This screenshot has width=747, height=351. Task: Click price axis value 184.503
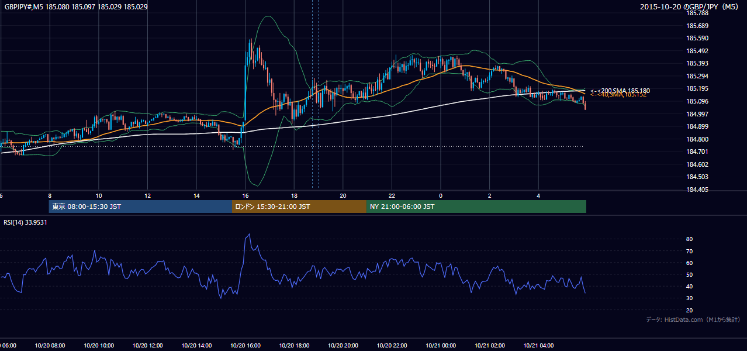tap(697, 177)
